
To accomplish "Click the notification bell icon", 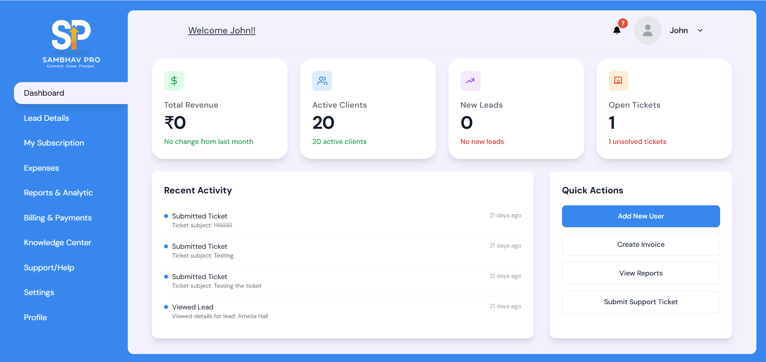I will click(x=616, y=30).
